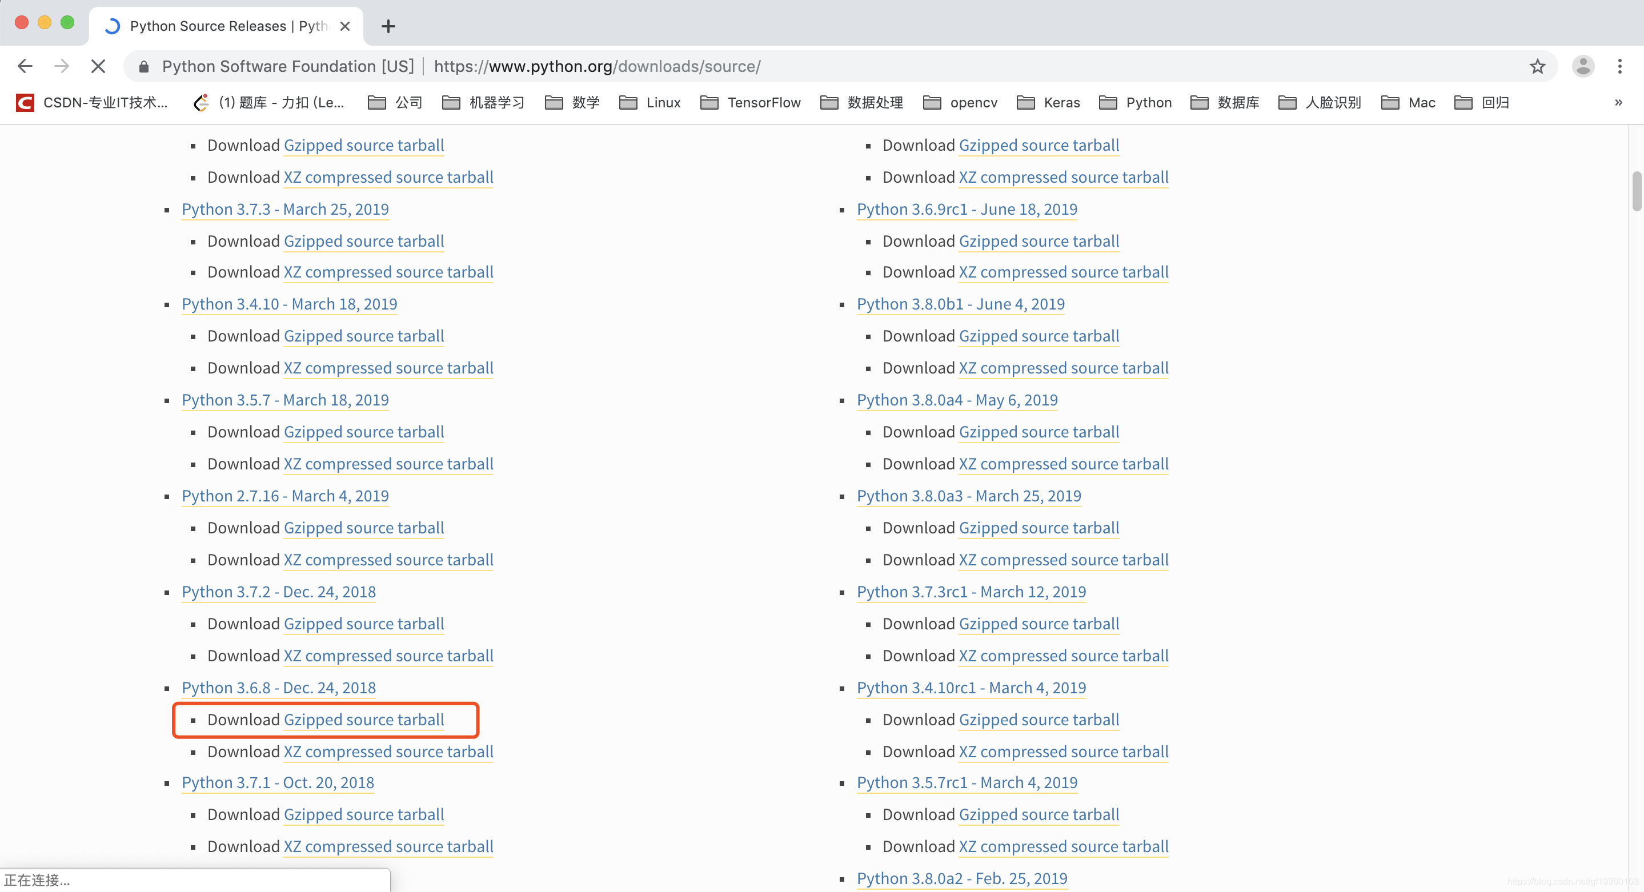Image resolution: width=1644 pixels, height=892 pixels.
Task: Open the TensorFlow bookmarks folder
Action: (751, 102)
